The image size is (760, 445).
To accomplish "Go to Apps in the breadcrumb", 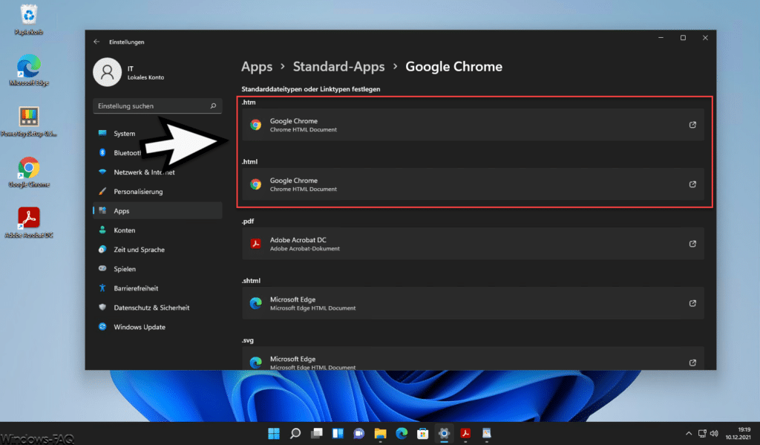I will tap(257, 66).
